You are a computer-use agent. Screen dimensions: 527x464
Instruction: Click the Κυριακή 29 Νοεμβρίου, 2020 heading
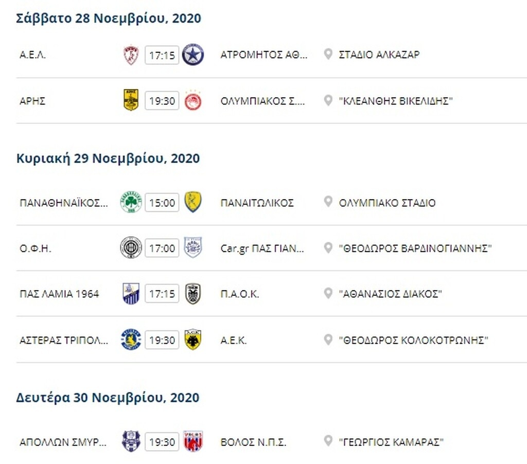pyautogui.click(x=108, y=158)
